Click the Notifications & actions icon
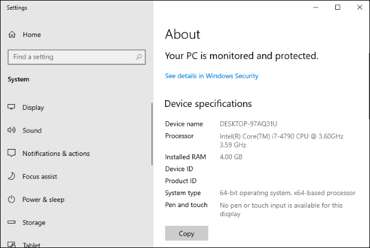370x248 pixels. pyautogui.click(x=11, y=154)
